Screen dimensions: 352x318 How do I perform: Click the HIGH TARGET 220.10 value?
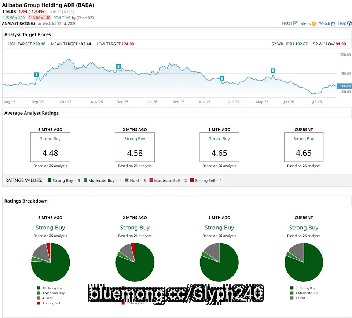coord(39,44)
